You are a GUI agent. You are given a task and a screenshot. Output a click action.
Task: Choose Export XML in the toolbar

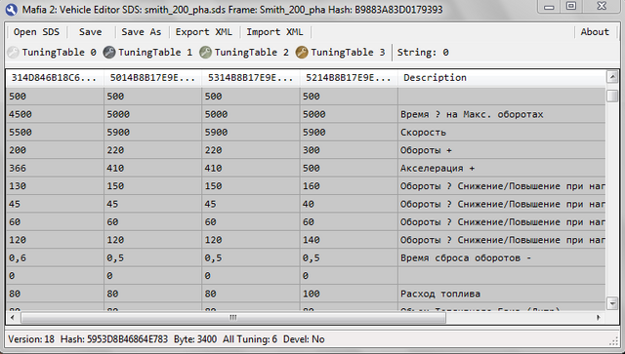(204, 32)
